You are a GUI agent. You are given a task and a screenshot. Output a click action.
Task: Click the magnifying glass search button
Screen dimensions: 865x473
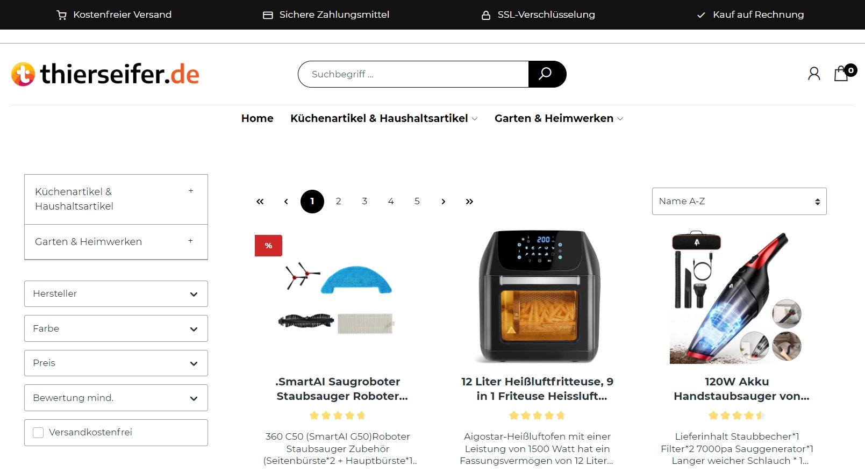click(547, 74)
